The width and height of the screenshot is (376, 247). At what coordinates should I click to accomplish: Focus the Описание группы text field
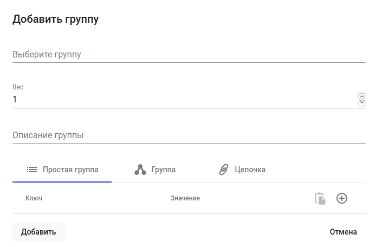tap(189, 135)
